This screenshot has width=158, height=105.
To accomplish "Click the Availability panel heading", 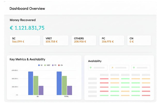I will coord(95,61).
